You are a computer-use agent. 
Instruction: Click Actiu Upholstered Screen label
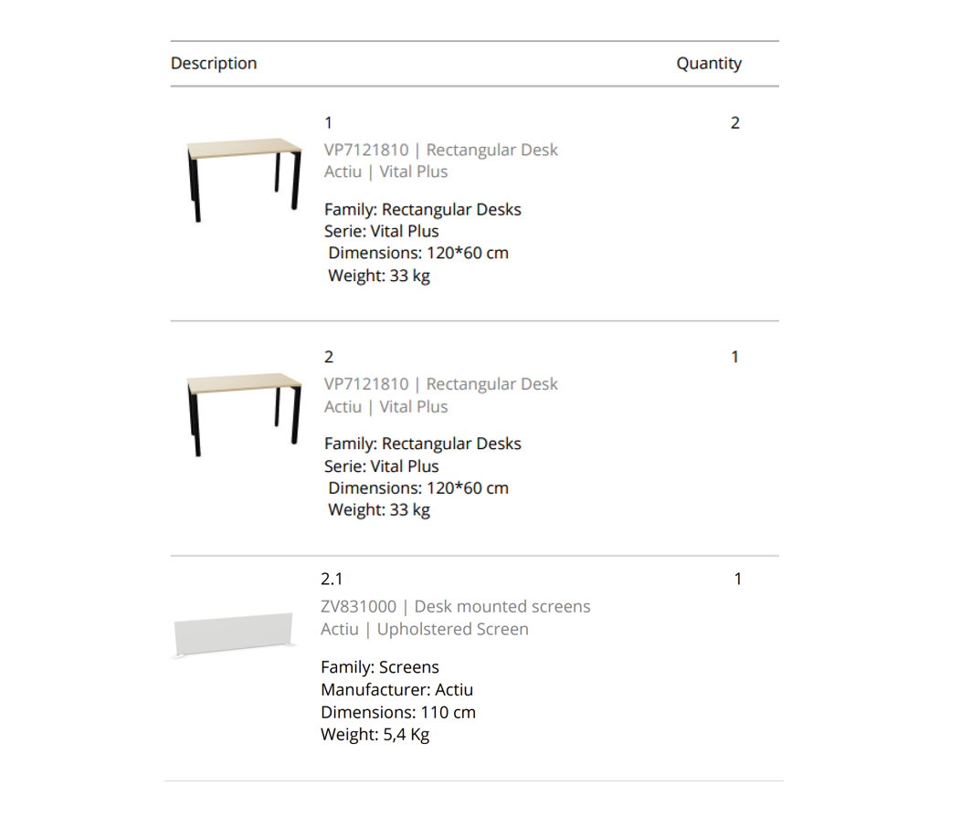click(x=424, y=629)
